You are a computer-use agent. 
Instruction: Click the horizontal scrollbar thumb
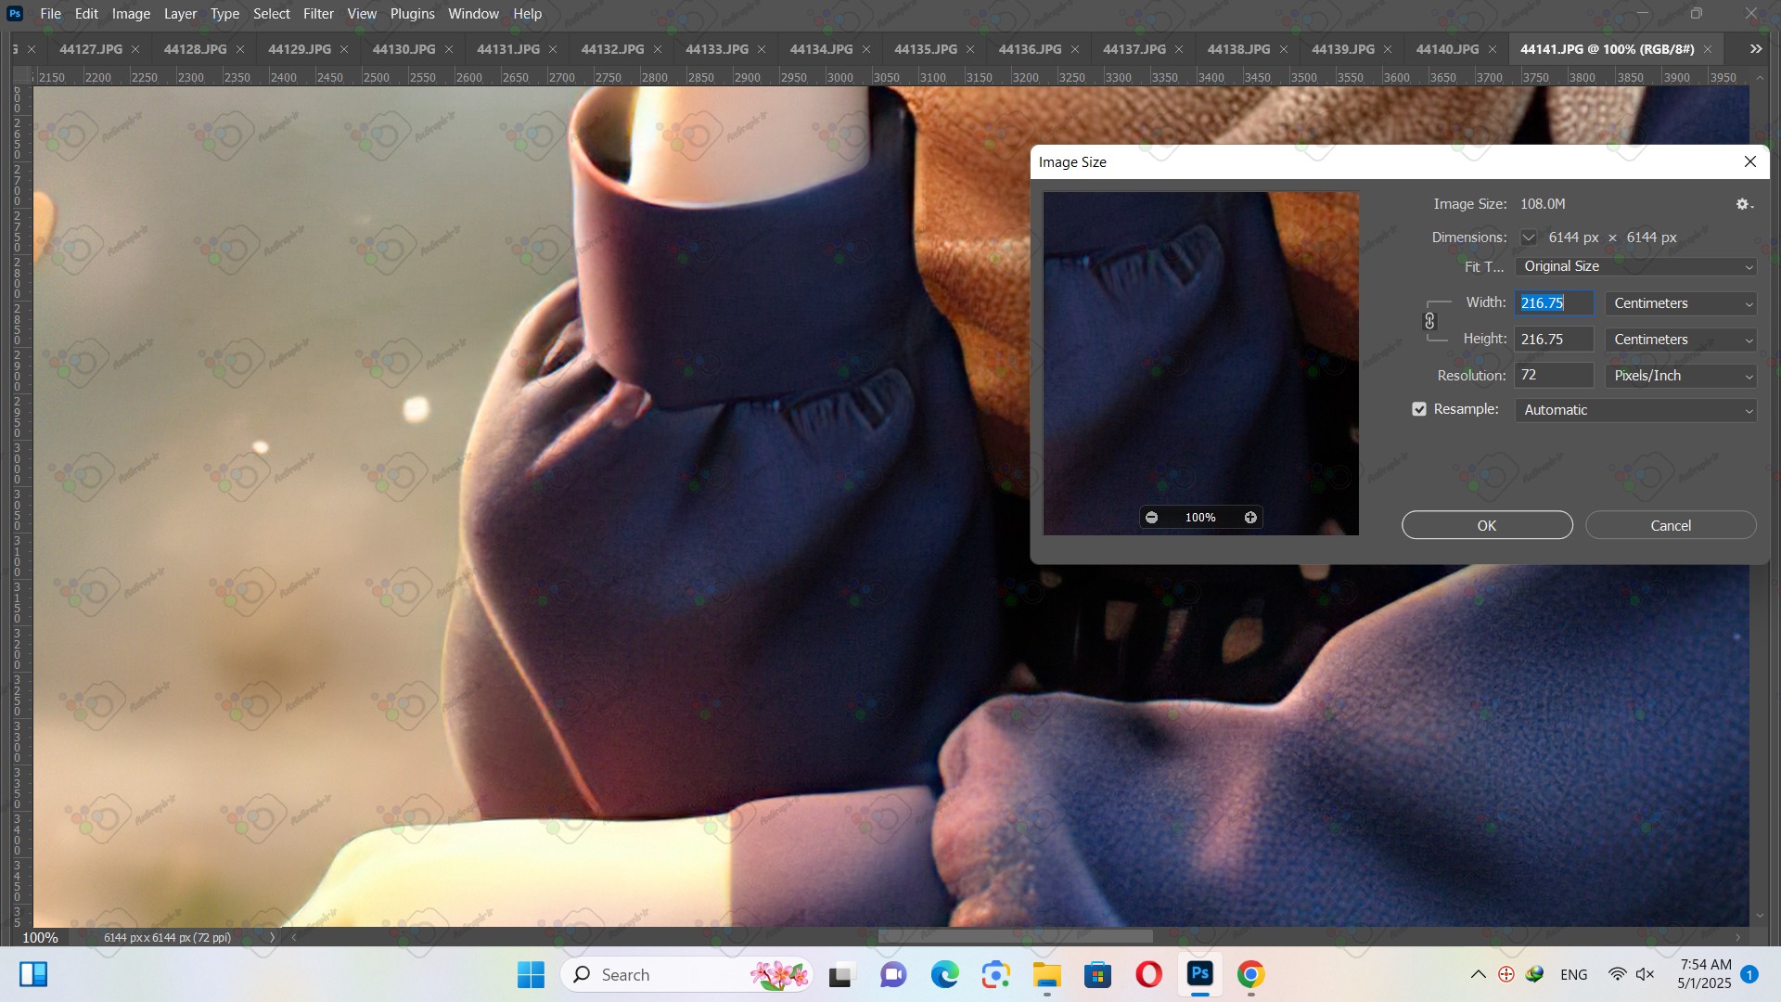tap(1015, 937)
